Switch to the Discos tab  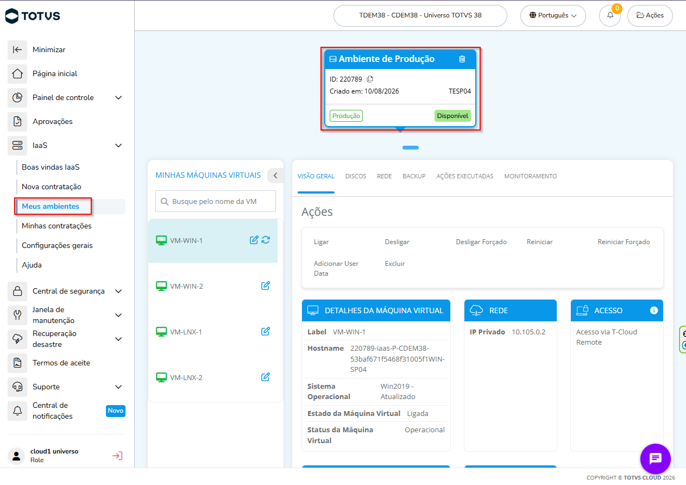[x=356, y=176]
